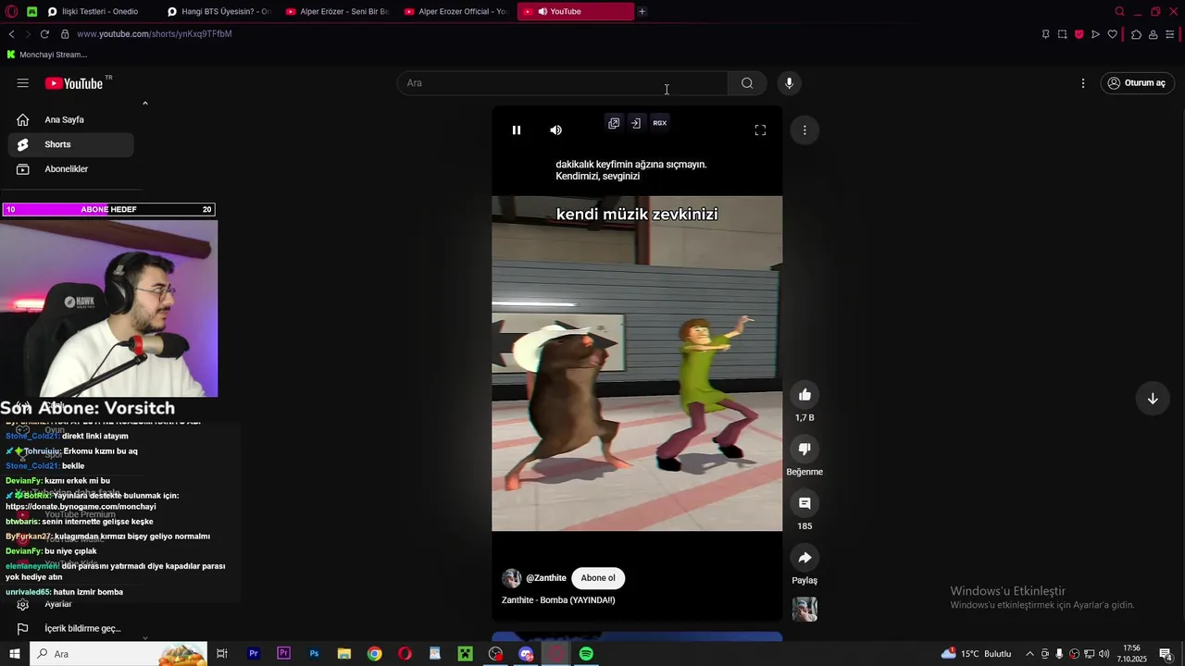Mute the Shorts player volume
The width and height of the screenshot is (1185, 666).
click(x=555, y=130)
